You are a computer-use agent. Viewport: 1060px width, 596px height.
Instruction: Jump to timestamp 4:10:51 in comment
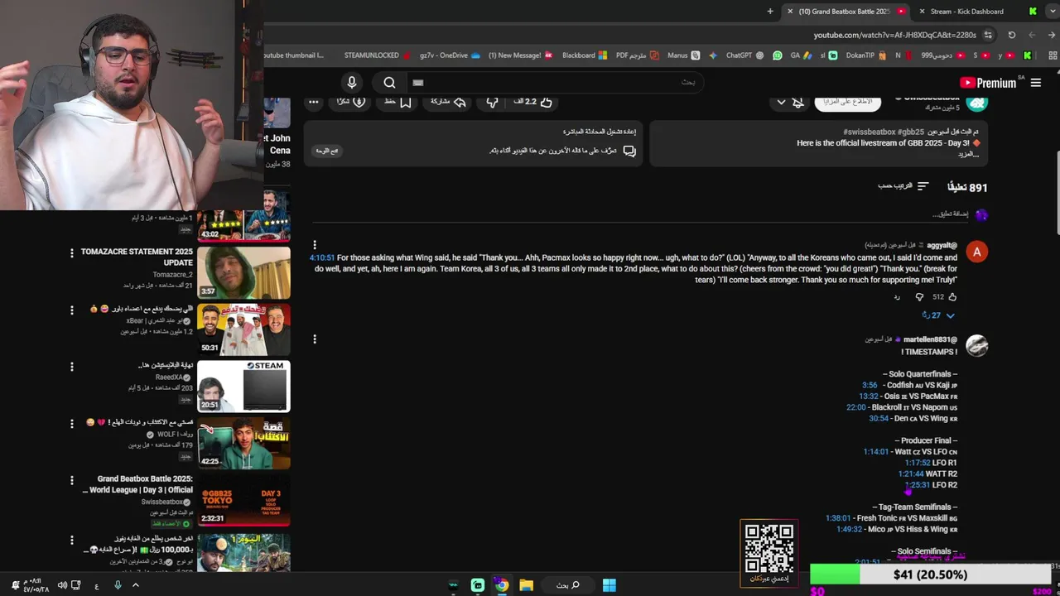[322, 257]
